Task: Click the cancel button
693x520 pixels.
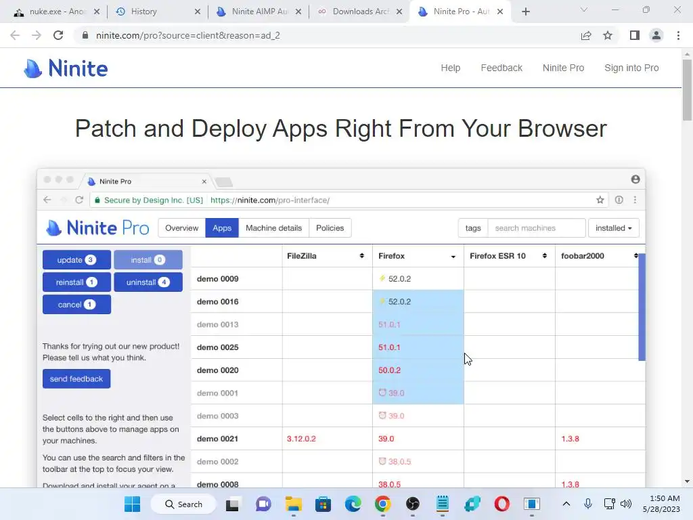Action: [76, 305]
